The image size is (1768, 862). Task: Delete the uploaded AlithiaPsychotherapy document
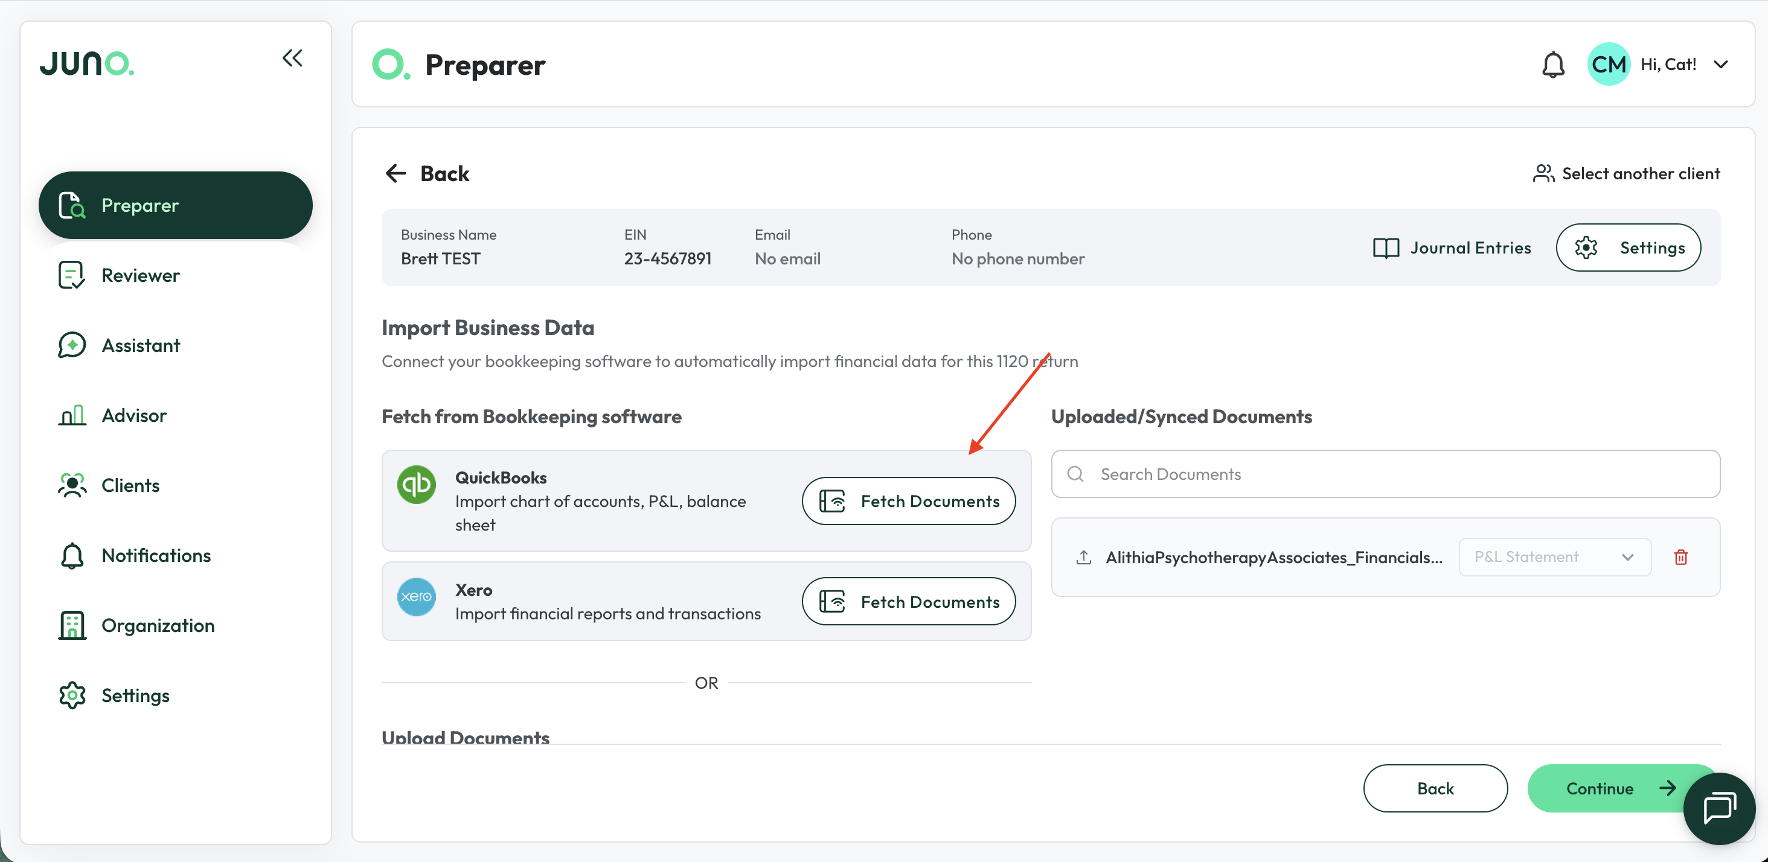[x=1681, y=557]
